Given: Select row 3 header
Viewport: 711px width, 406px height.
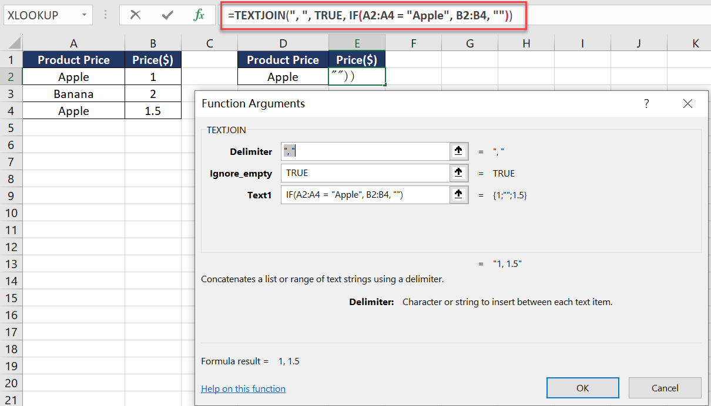Looking at the screenshot, I should click(x=11, y=94).
